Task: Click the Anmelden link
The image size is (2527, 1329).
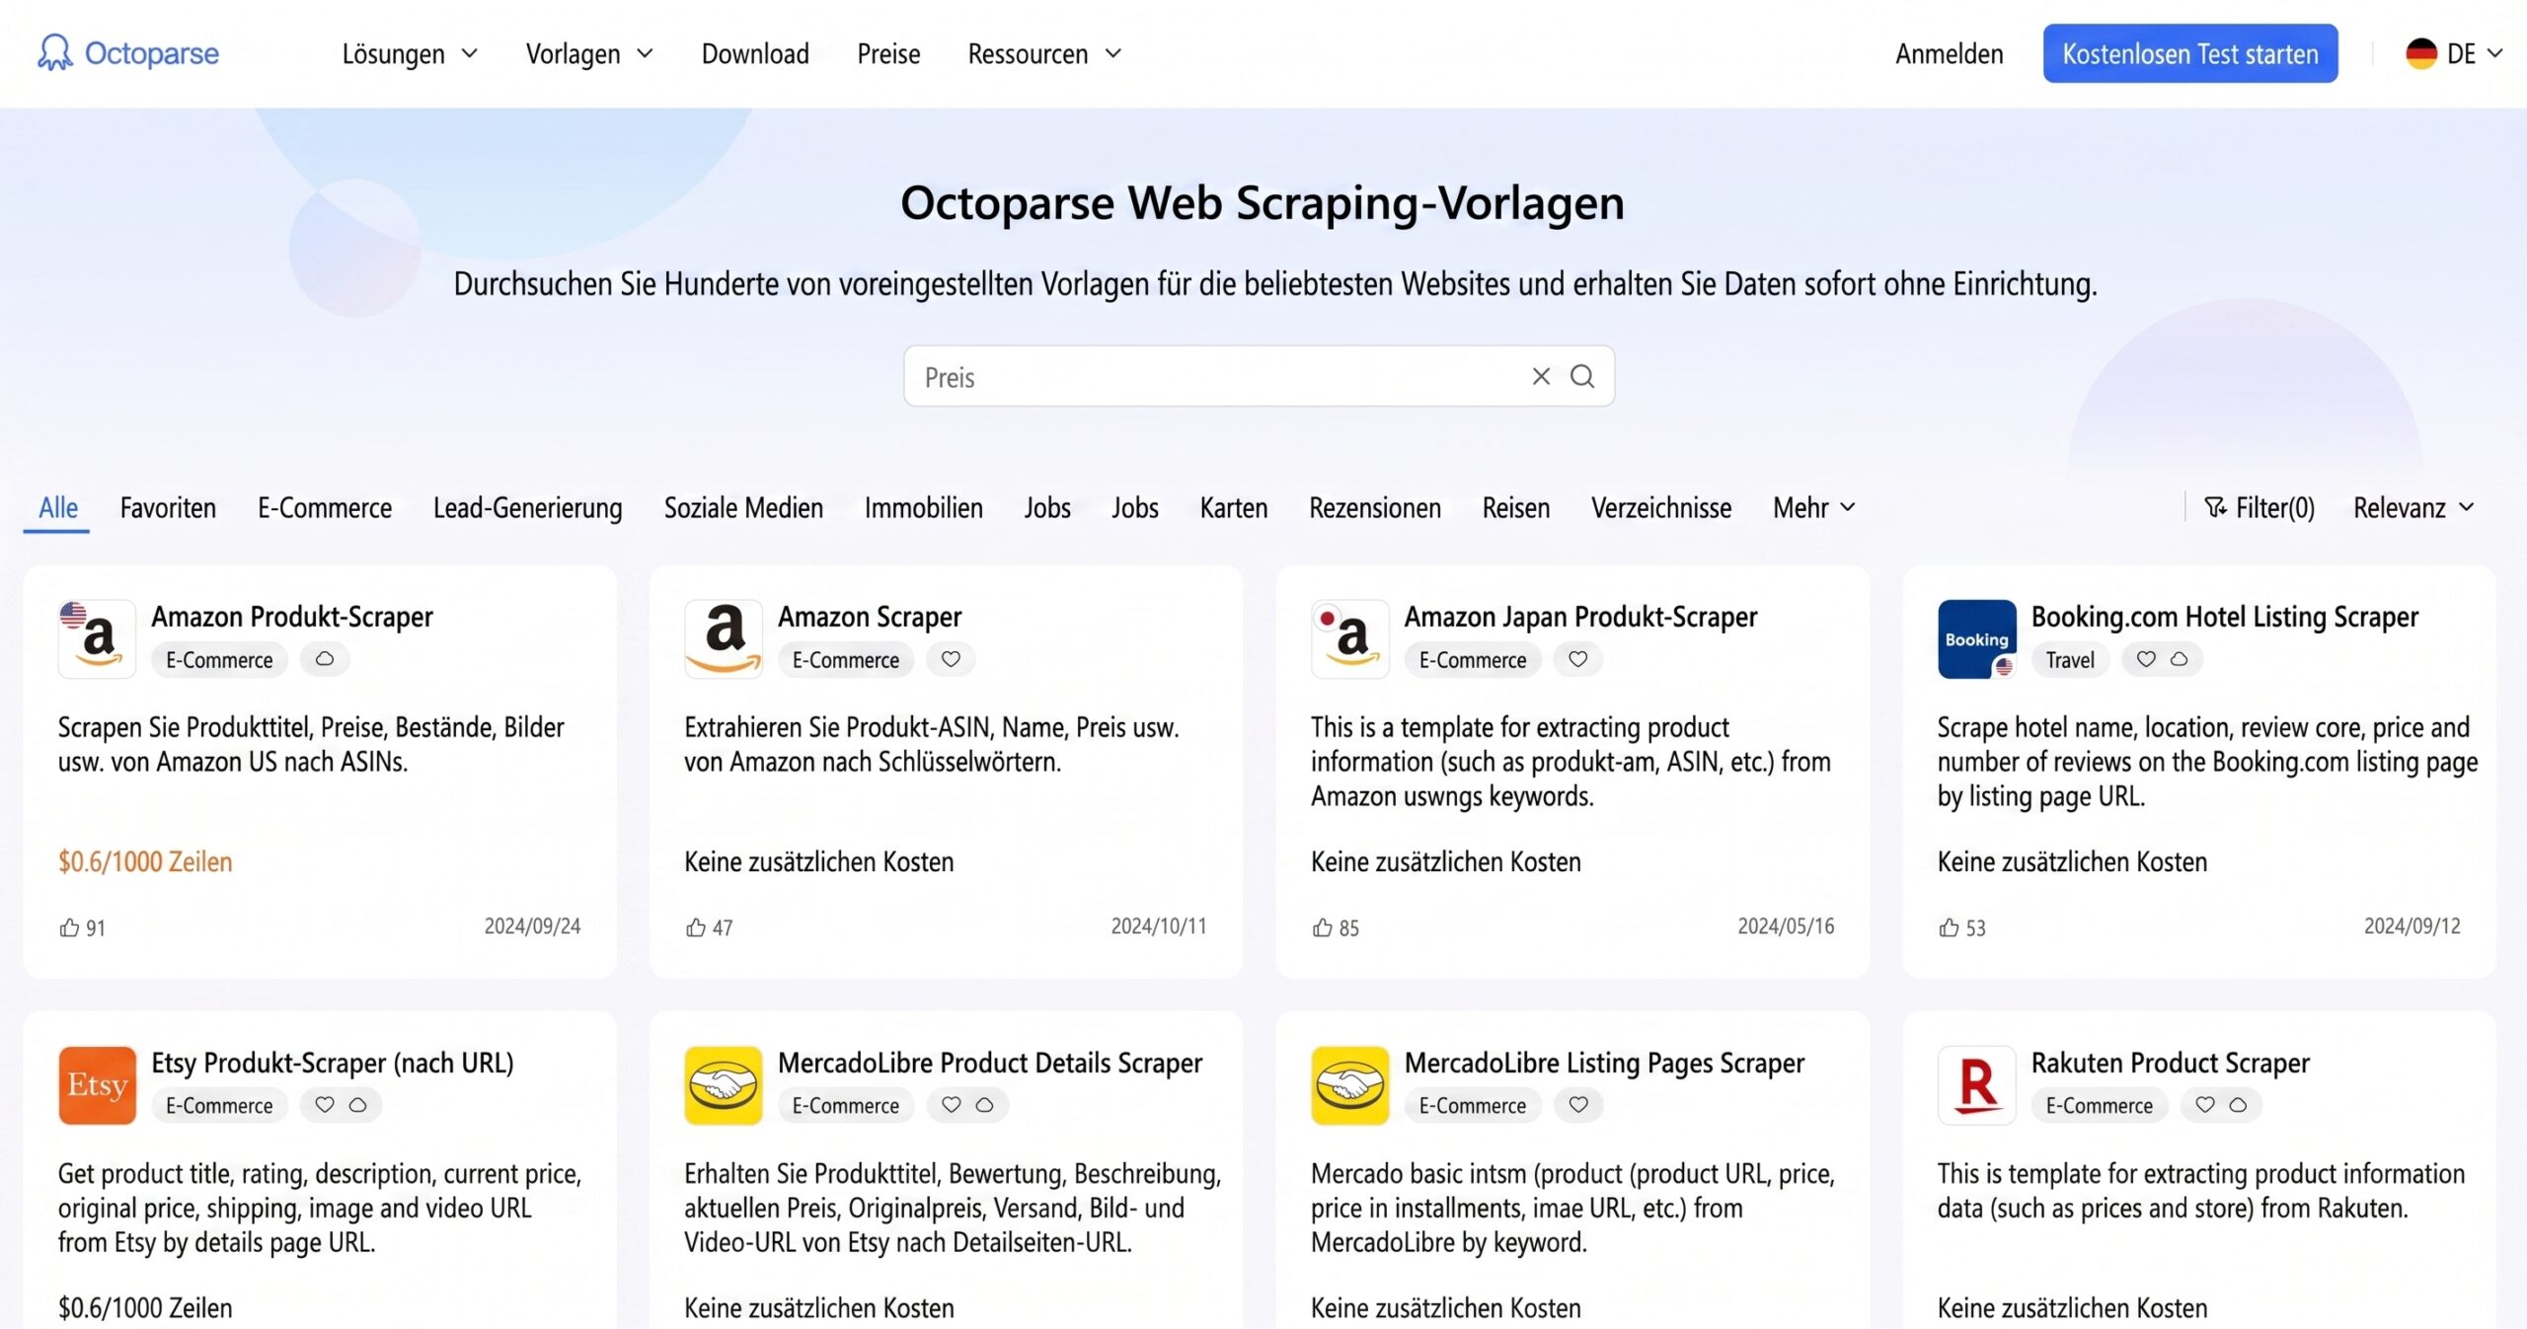Action: point(1949,53)
